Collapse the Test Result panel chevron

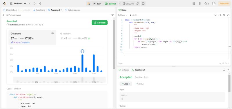click(x=228, y=70)
